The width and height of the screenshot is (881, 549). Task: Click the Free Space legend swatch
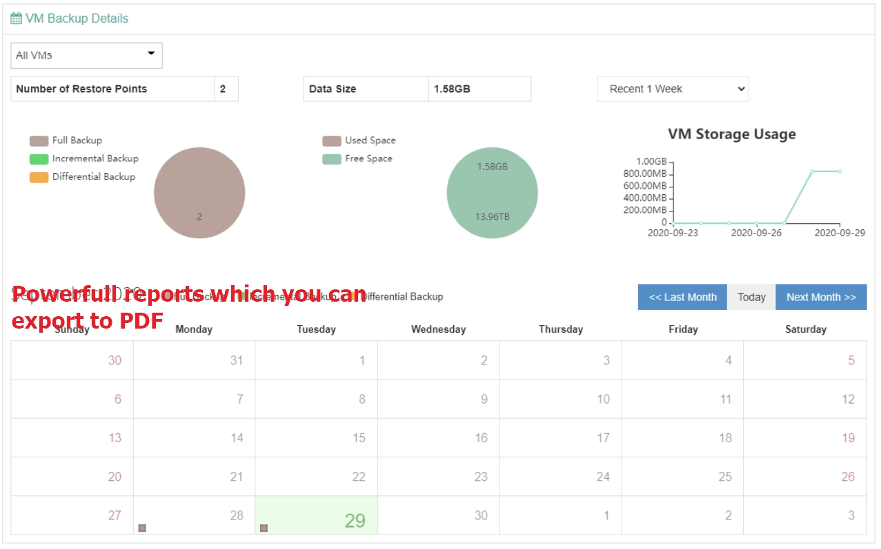pos(330,158)
